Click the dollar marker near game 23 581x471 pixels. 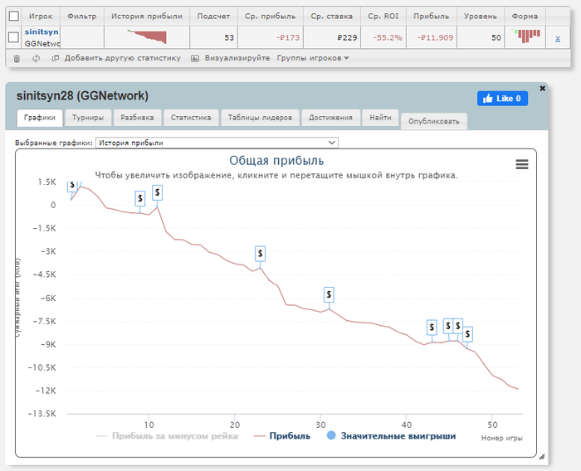[x=260, y=254]
